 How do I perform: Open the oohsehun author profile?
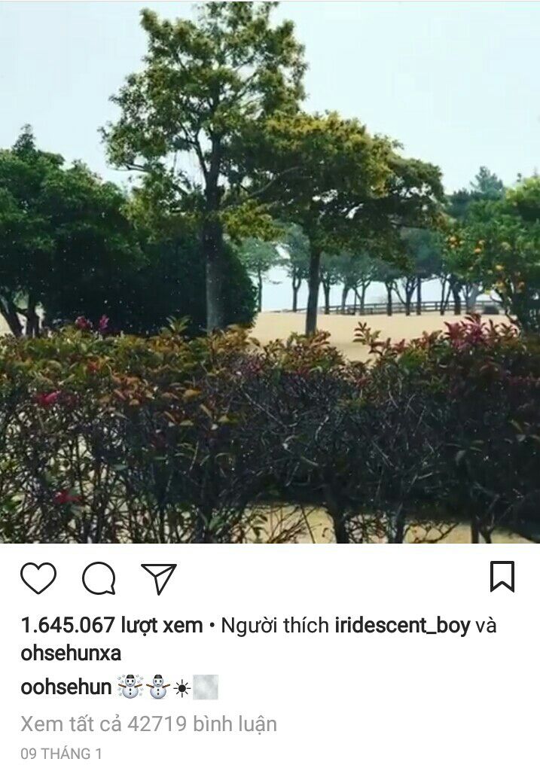(x=66, y=687)
